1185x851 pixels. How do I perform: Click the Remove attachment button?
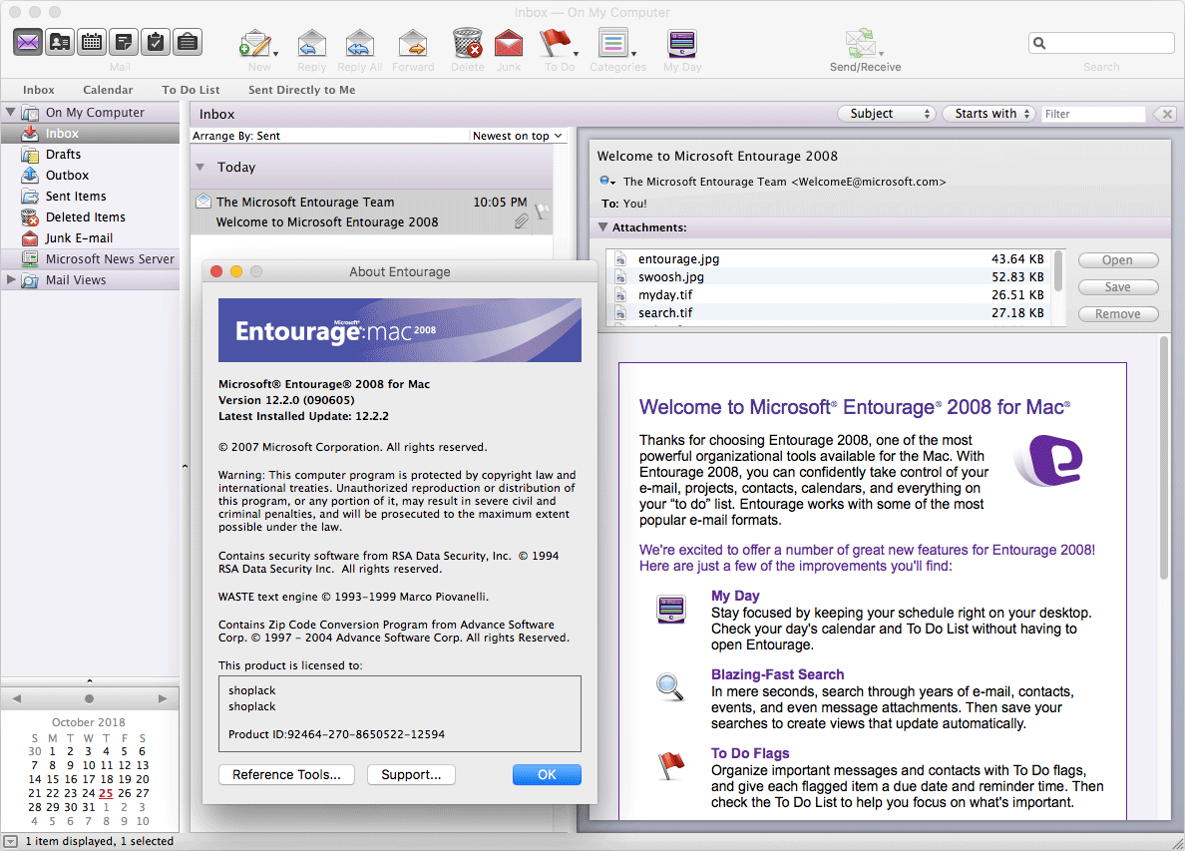point(1118,314)
